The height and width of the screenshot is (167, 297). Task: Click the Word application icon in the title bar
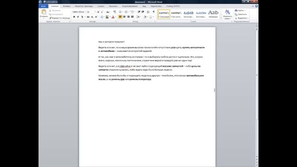(x=40, y=2)
